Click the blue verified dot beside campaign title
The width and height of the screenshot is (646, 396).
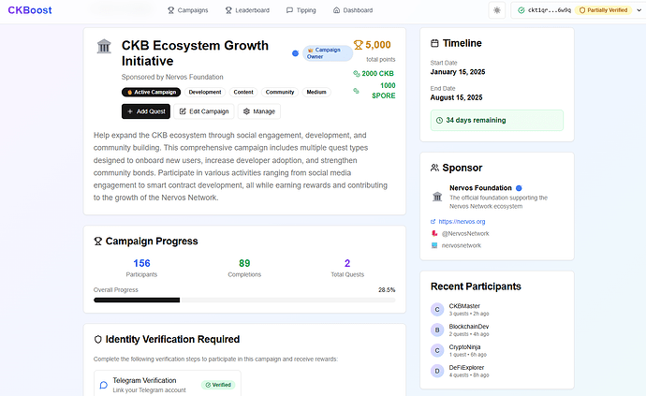click(x=295, y=53)
